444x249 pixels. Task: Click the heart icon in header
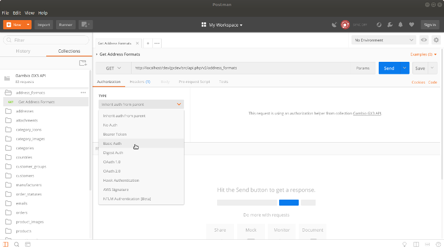click(411, 24)
